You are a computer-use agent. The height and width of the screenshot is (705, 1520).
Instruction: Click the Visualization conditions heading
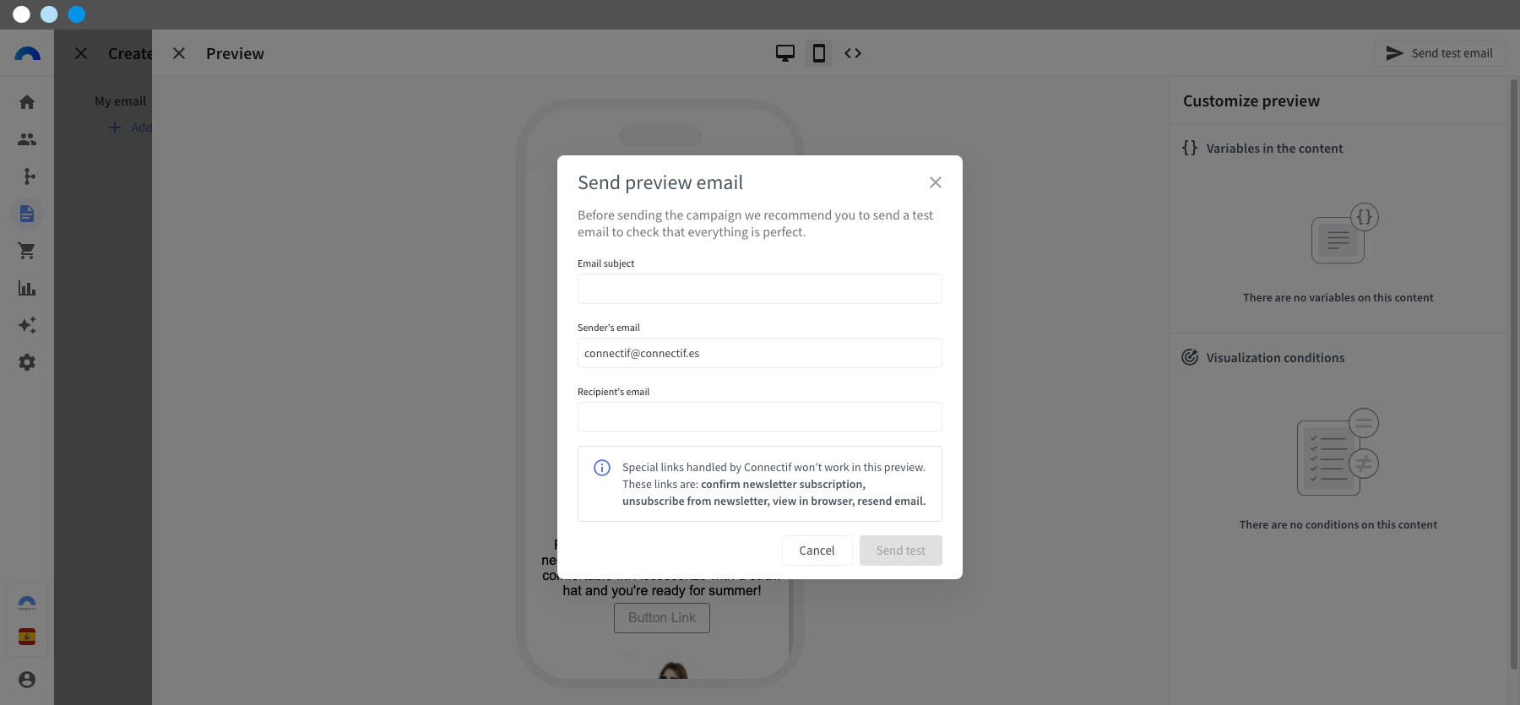point(1275,358)
